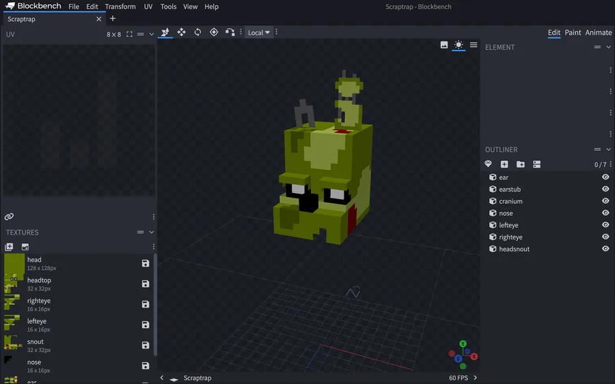Save the nose texture
Screen dimensions: 615x384
(146, 365)
